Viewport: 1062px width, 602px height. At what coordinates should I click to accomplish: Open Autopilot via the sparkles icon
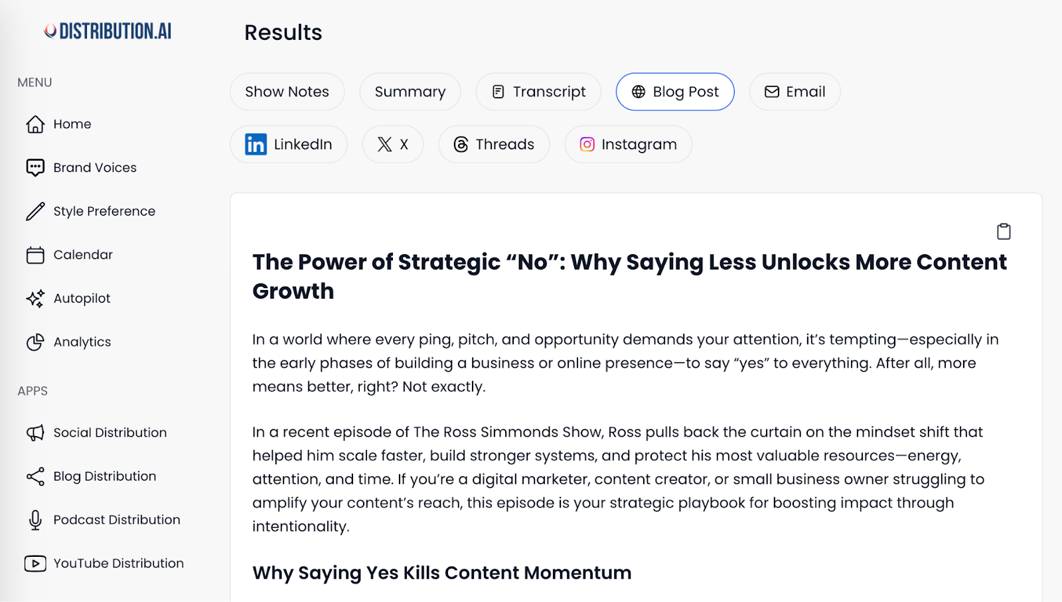(35, 298)
